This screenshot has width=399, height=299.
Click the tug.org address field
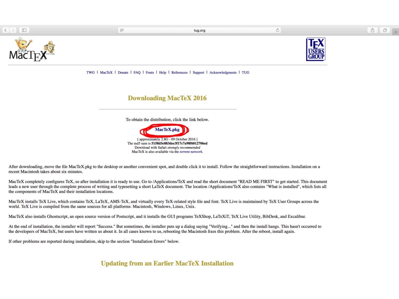point(199,30)
